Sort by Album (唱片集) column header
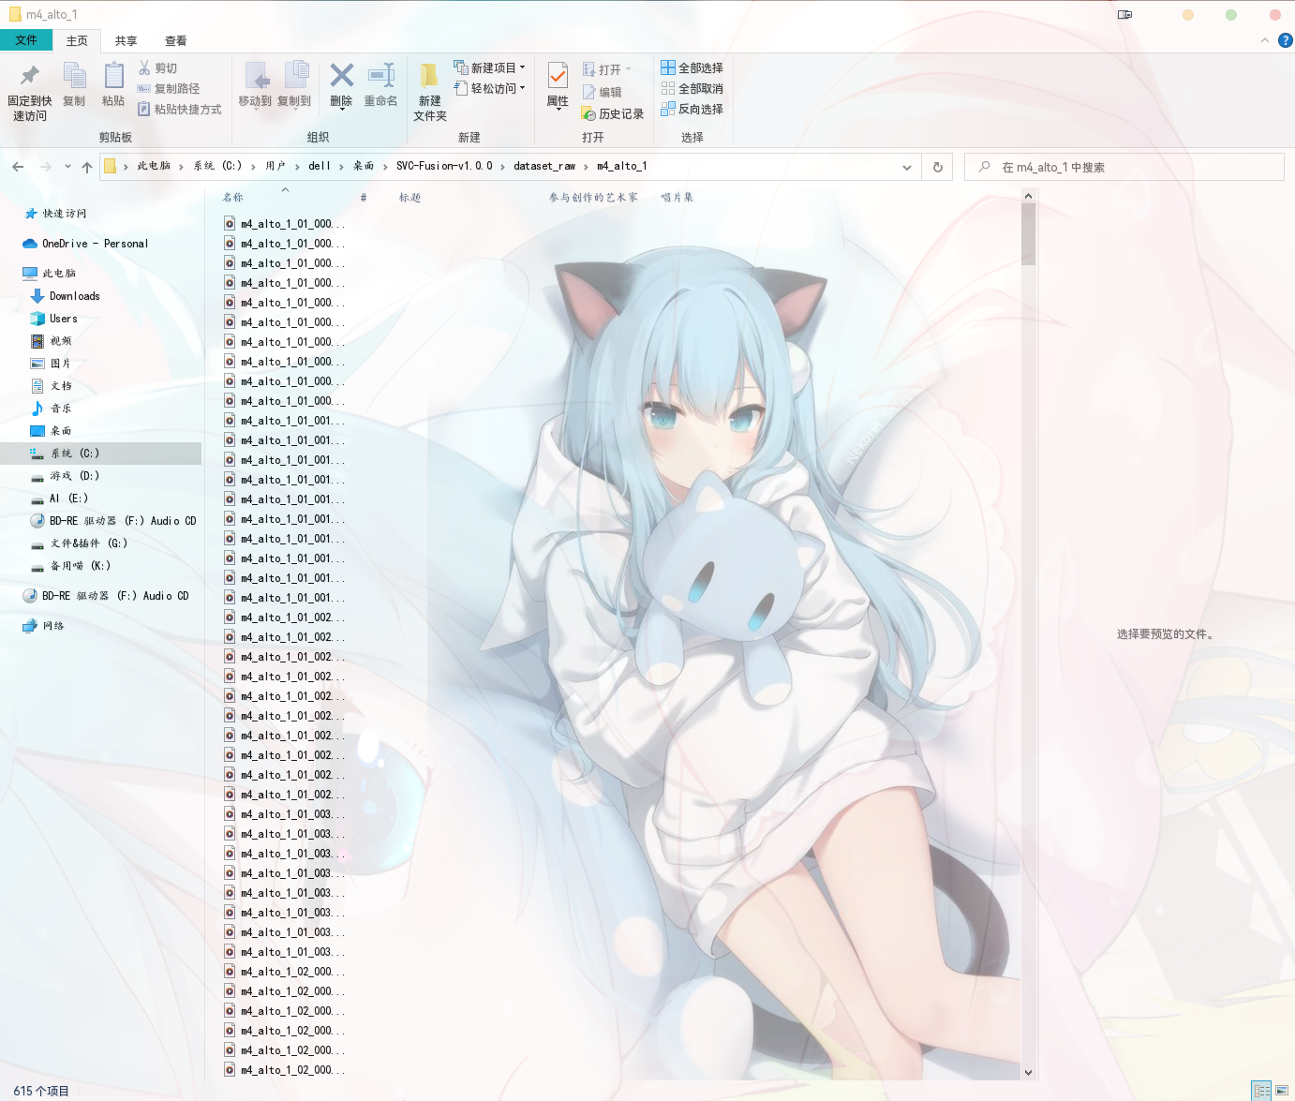1295x1101 pixels. [x=677, y=198]
